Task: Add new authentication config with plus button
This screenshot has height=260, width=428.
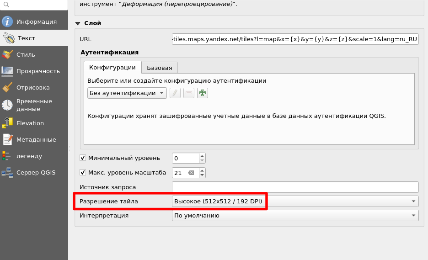Action: pyautogui.click(x=202, y=93)
